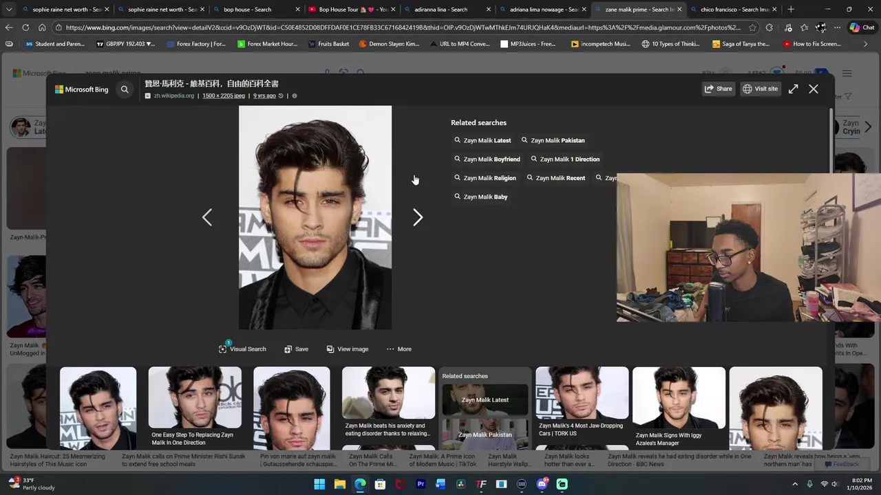The height and width of the screenshot is (495, 881).
Task: Expand image viewer to full screen
Action: (794, 89)
